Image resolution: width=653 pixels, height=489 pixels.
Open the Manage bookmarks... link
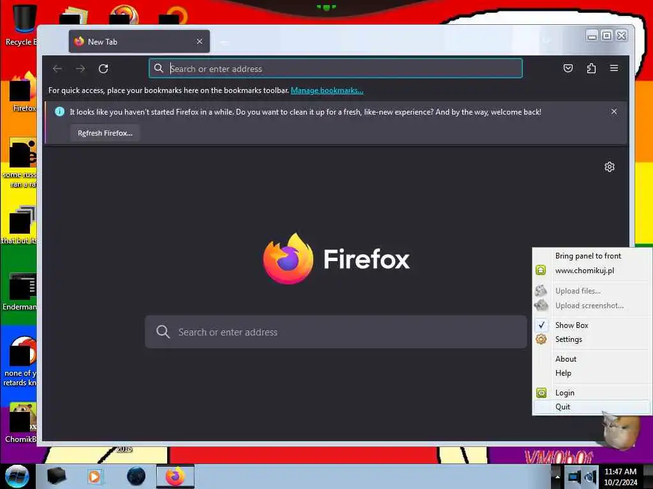click(x=327, y=90)
